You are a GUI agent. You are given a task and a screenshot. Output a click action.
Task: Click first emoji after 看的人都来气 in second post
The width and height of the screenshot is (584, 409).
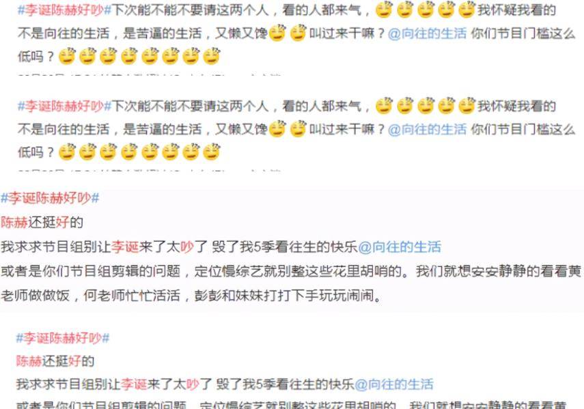point(384,106)
